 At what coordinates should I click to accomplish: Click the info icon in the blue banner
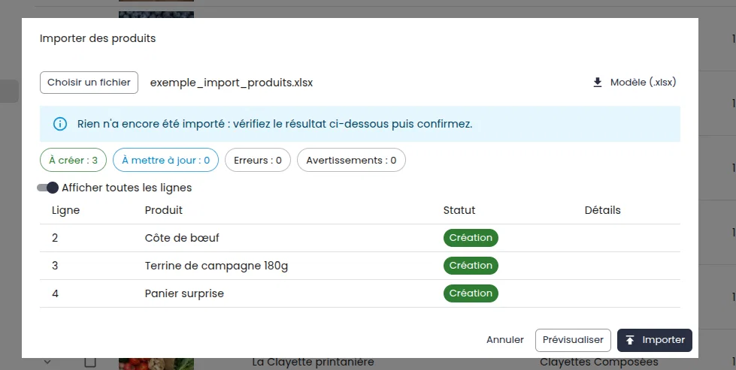tap(60, 124)
